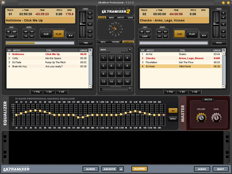Open sampler help question mark

[x=130, y=50]
